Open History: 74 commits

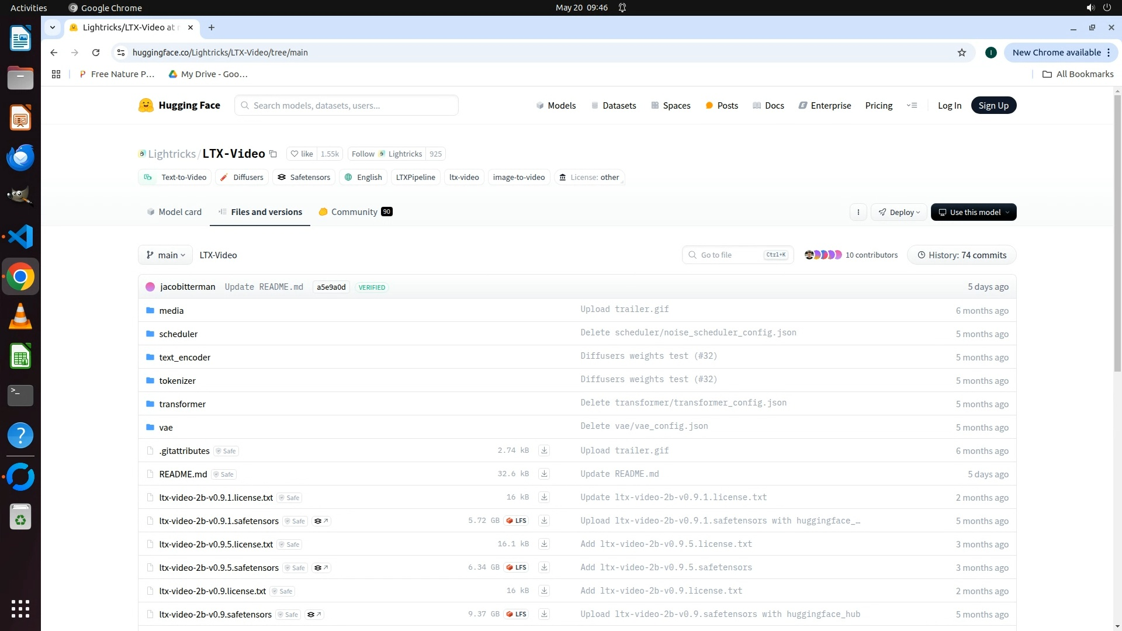pyautogui.click(x=961, y=255)
